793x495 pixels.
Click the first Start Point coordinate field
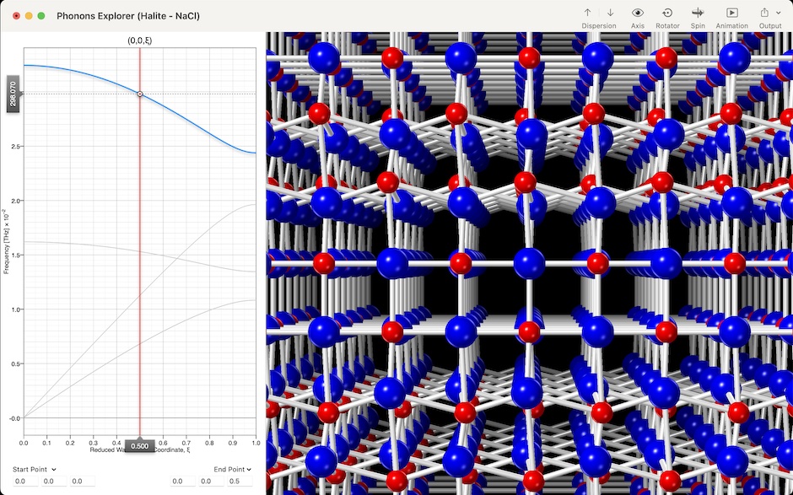[x=25, y=482]
